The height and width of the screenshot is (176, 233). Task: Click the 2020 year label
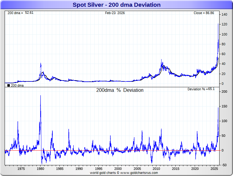(x=195, y=169)
